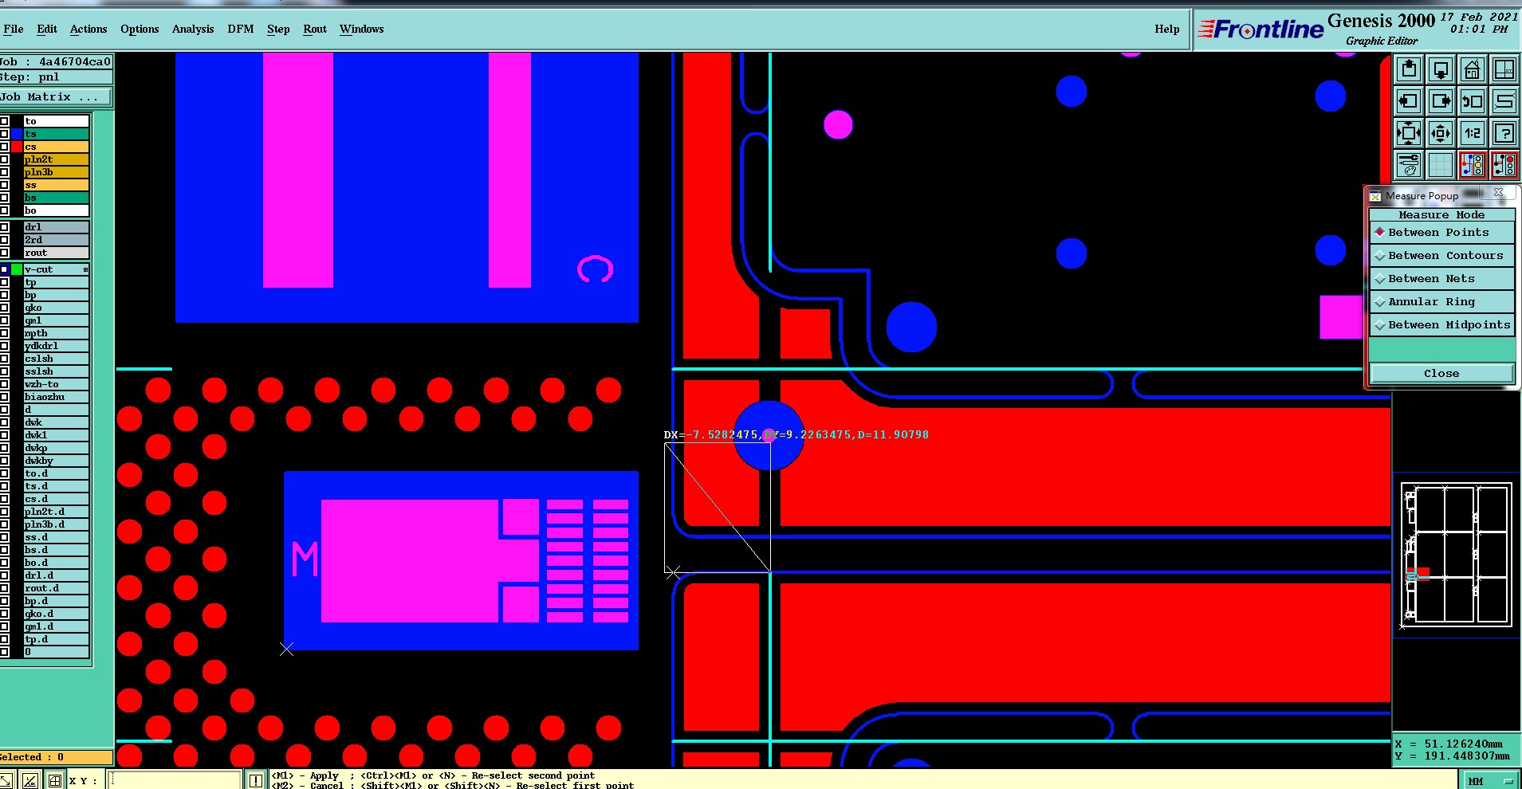
Task: Select Annular Ring measure mode
Action: pyautogui.click(x=1441, y=302)
